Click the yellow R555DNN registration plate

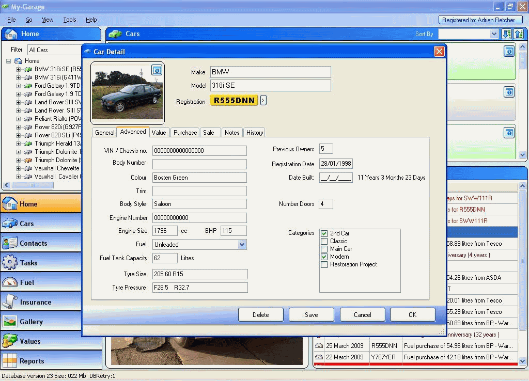pos(234,100)
